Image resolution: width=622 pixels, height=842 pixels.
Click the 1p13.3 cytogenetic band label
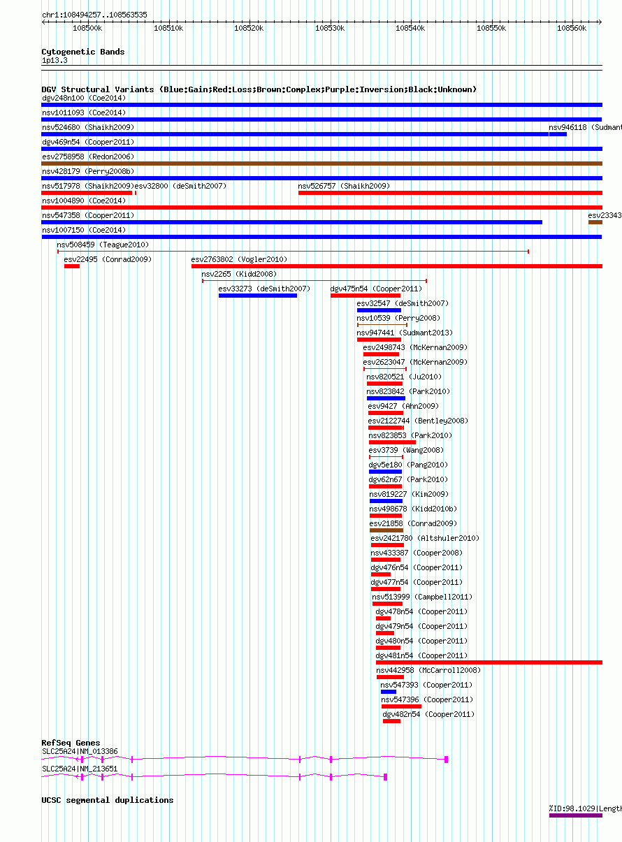click(x=55, y=61)
